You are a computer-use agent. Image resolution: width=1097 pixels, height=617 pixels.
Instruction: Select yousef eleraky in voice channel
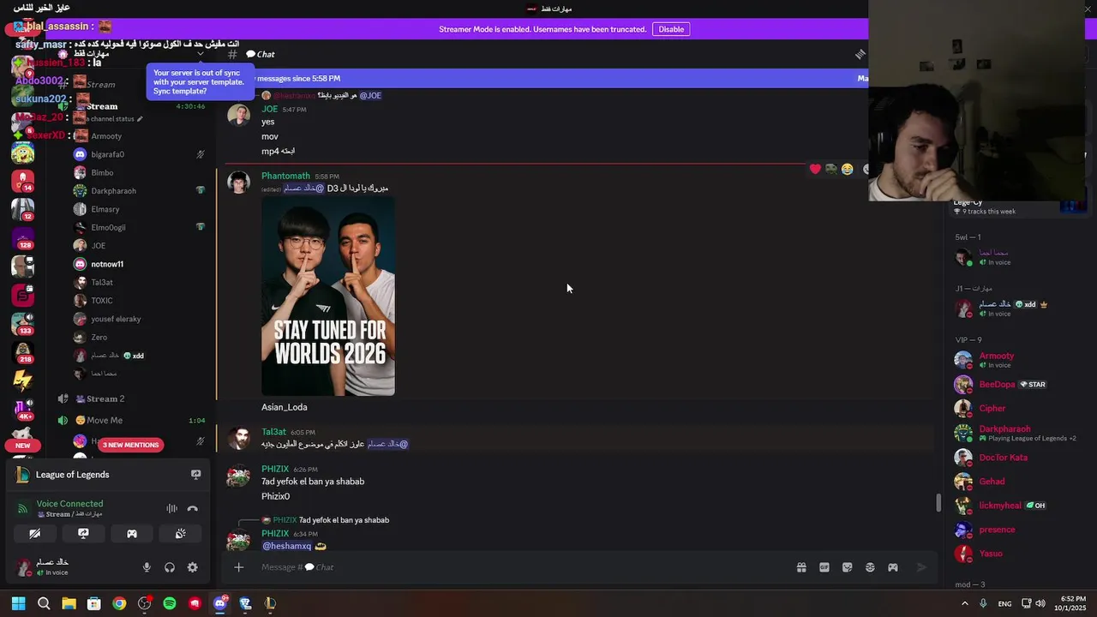tap(116, 319)
